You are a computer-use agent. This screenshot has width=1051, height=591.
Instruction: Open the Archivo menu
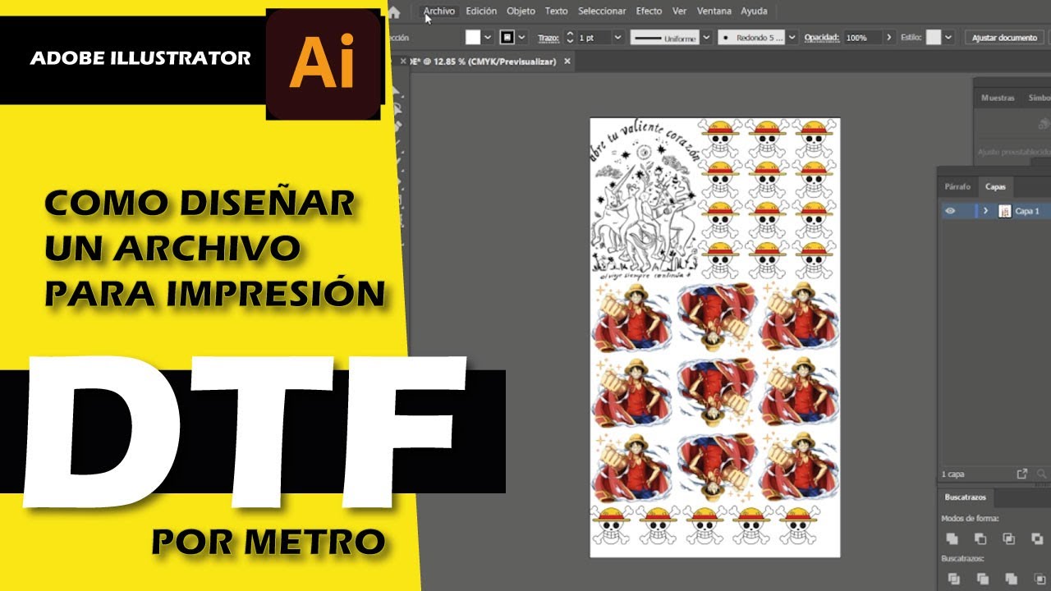(439, 11)
